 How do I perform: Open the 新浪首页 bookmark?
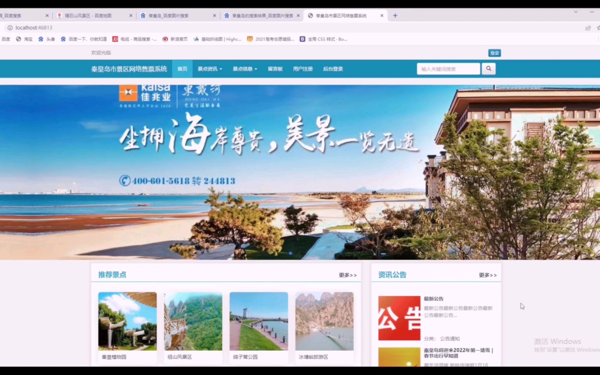[x=175, y=39]
